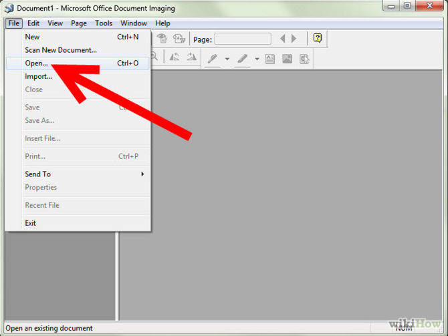The height and width of the screenshot is (336, 448).
Task: Select the Pen annotation tool
Action: pos(213,59)
